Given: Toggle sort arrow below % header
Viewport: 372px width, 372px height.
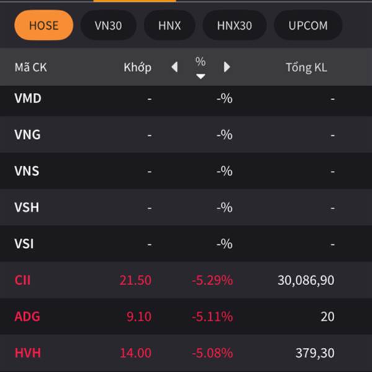Looking at the screenshot, I should coord(200,76).
